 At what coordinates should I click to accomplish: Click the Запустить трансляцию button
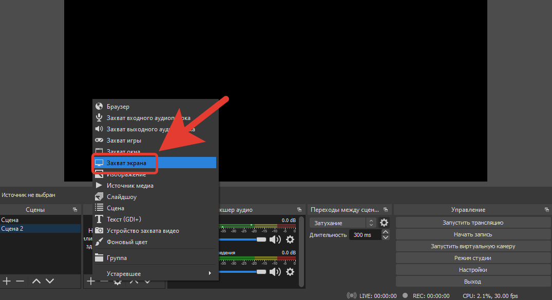pos(472,223)
